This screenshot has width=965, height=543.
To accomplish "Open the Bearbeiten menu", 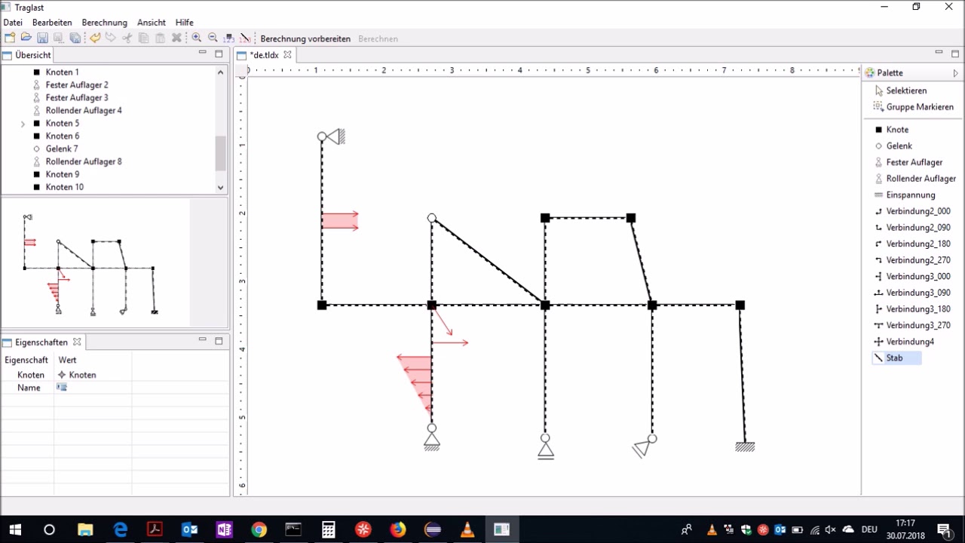I will tap(52, 23).
